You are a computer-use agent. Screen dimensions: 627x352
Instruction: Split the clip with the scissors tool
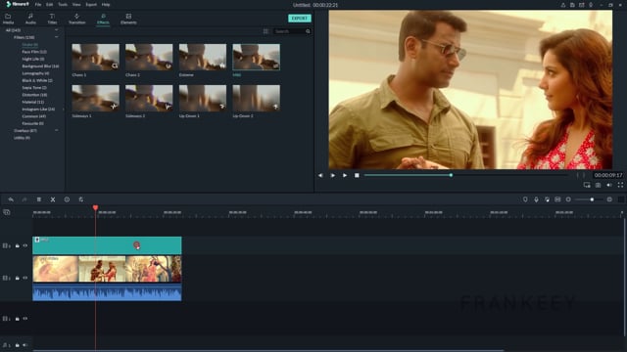(x=53, y=199)
